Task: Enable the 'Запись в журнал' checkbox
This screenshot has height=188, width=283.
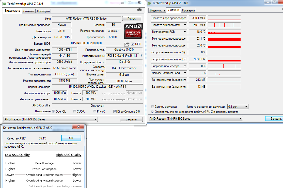Action: [x=152, y=107]
